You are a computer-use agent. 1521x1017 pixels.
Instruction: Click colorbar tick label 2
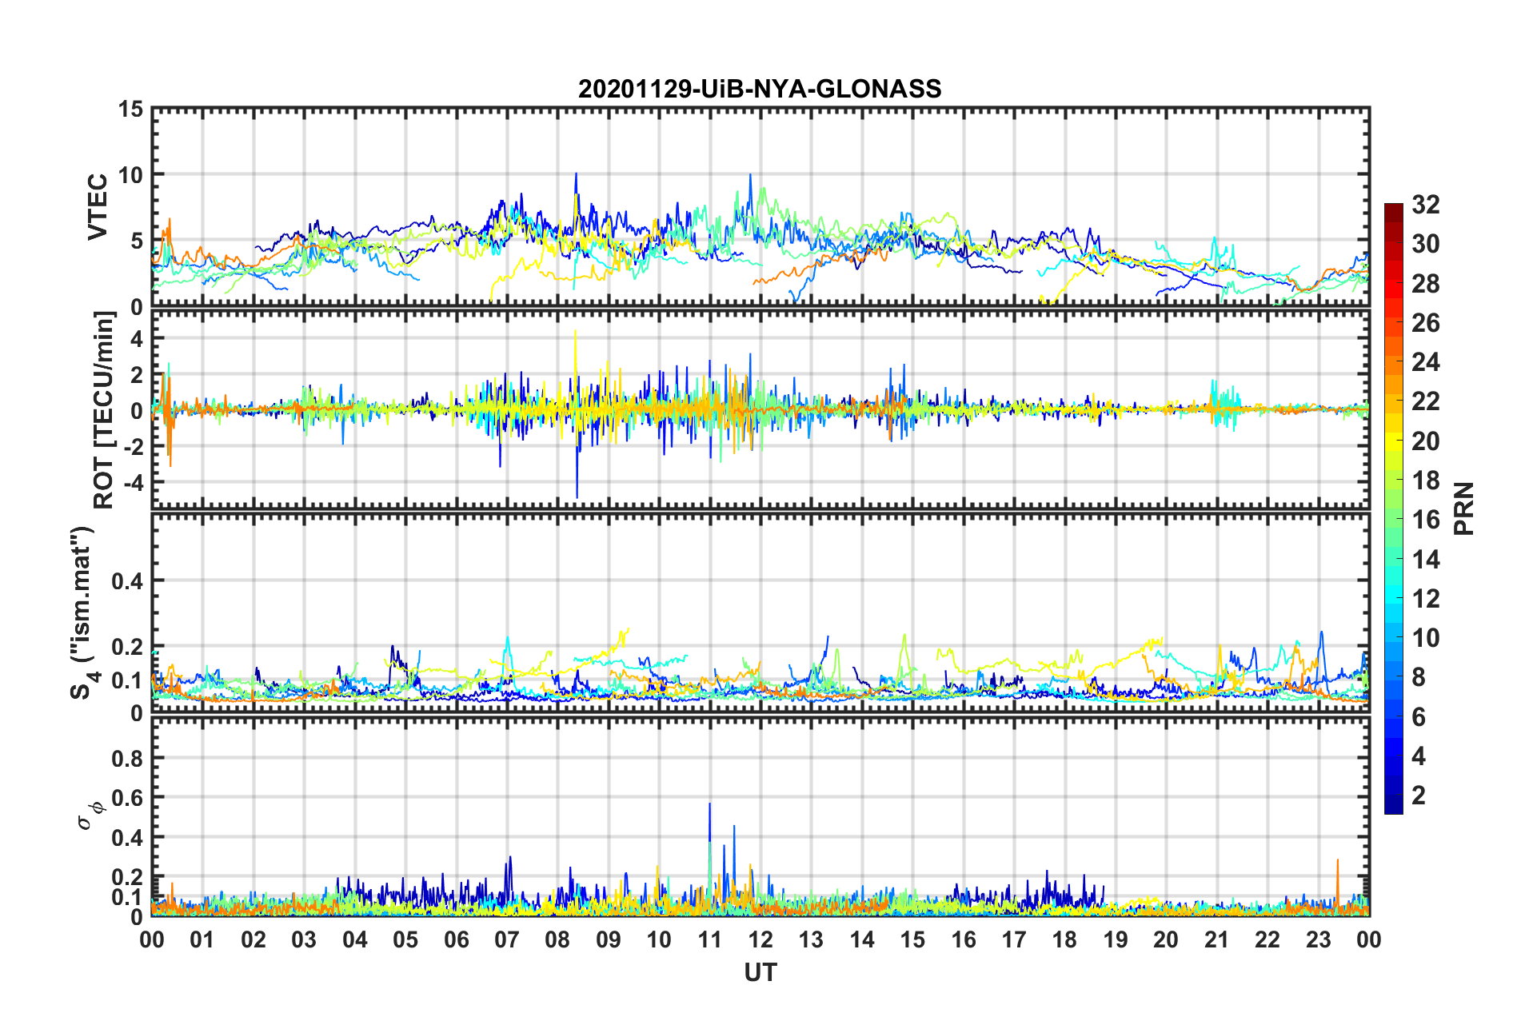[x=1419, y=795]
